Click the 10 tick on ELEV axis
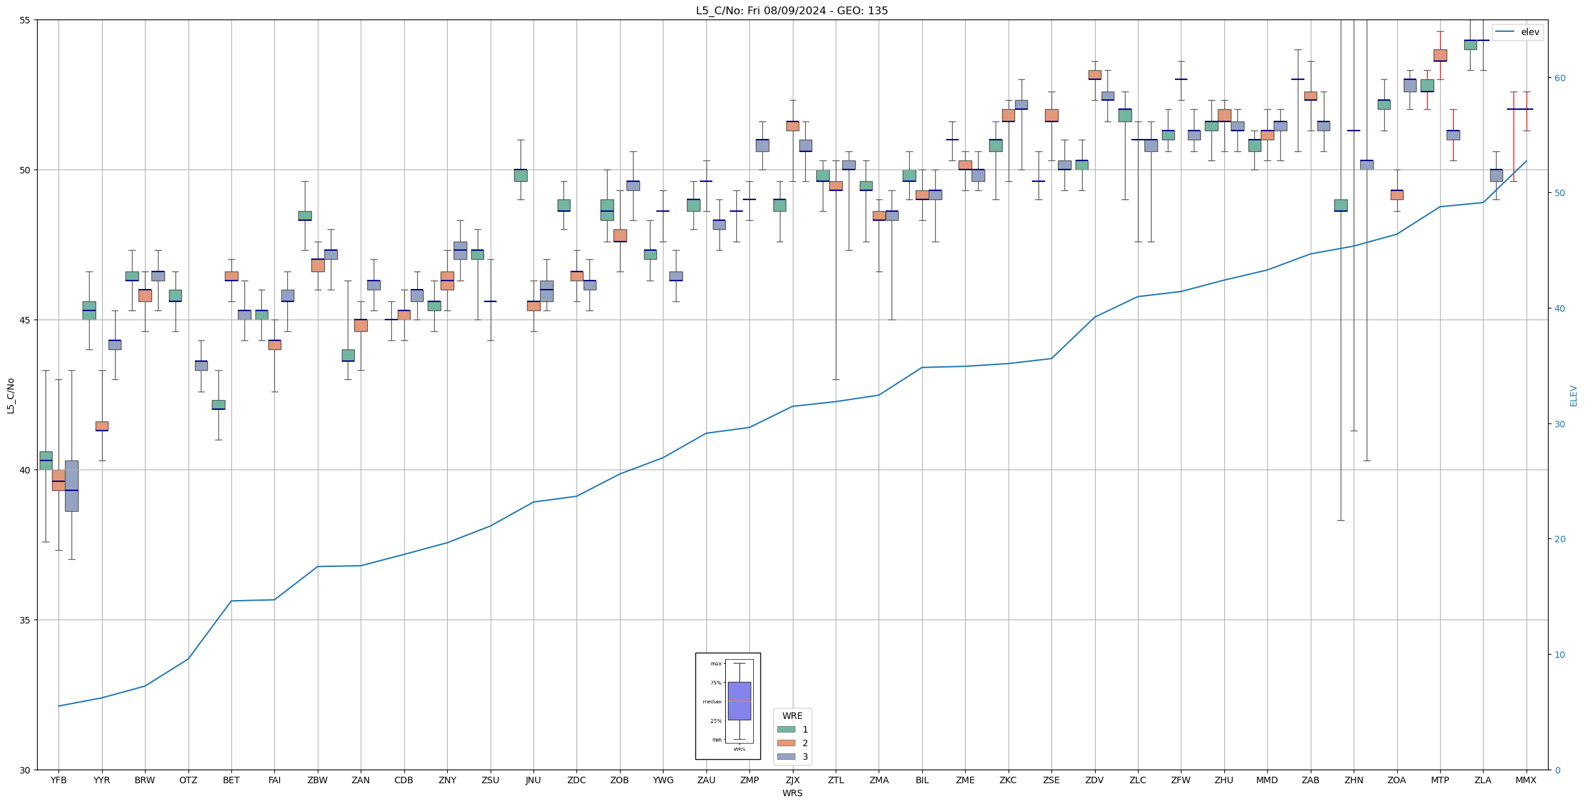Image resolution: width=1585 pixels, height=804 pixels. [x=1560, y=655]
